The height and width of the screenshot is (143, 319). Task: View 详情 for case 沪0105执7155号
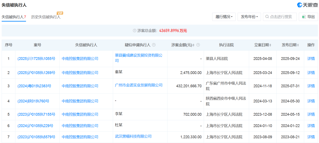[x=311, y=114]
